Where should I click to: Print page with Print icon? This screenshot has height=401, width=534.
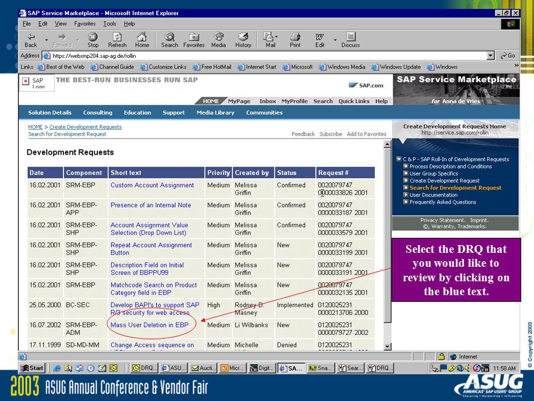click(x=295, y=40)
